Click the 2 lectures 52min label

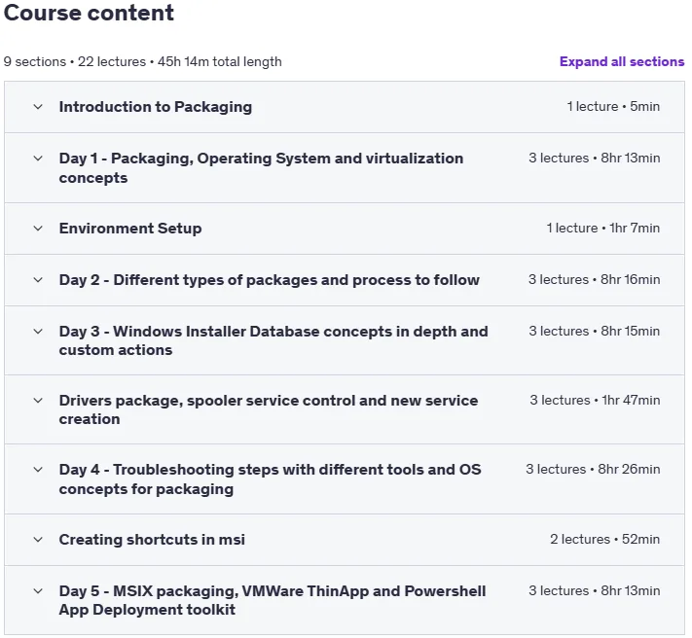(x=604, y=539)
